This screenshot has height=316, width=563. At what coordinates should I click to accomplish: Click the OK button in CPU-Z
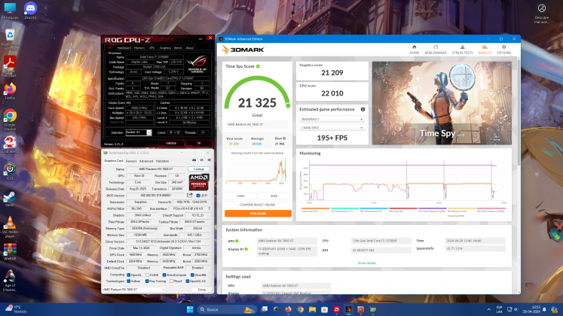198,143
